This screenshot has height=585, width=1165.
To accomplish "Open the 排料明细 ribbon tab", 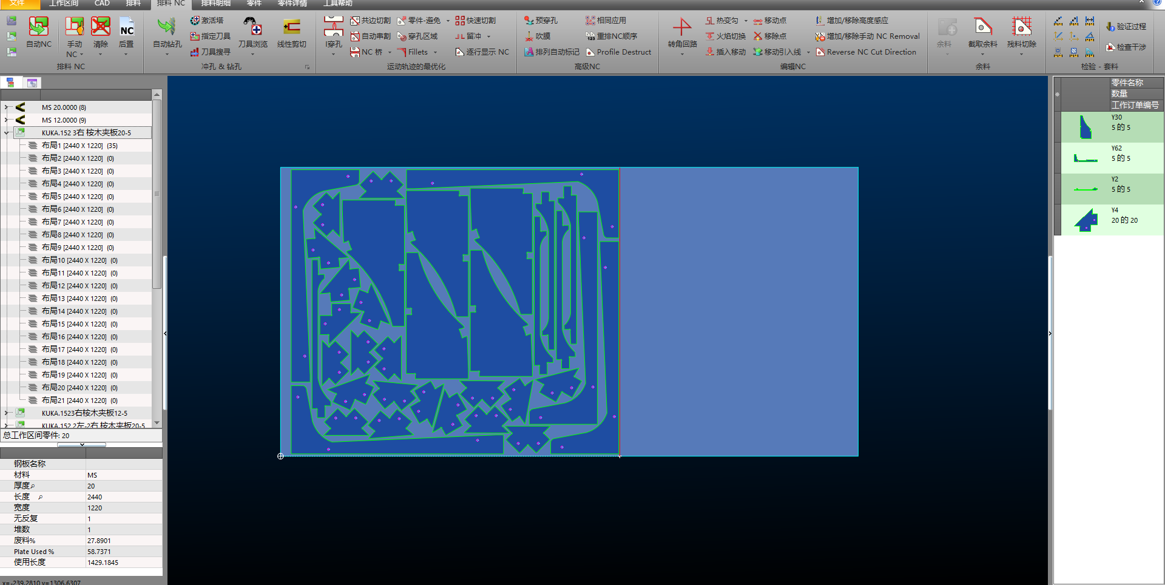I will 215,4.
